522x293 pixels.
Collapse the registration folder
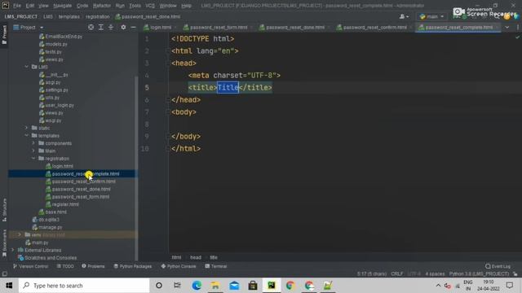pyautogui.click(x=33, y=159)
